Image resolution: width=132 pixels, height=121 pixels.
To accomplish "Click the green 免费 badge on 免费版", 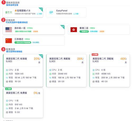I will click(8, 89).
